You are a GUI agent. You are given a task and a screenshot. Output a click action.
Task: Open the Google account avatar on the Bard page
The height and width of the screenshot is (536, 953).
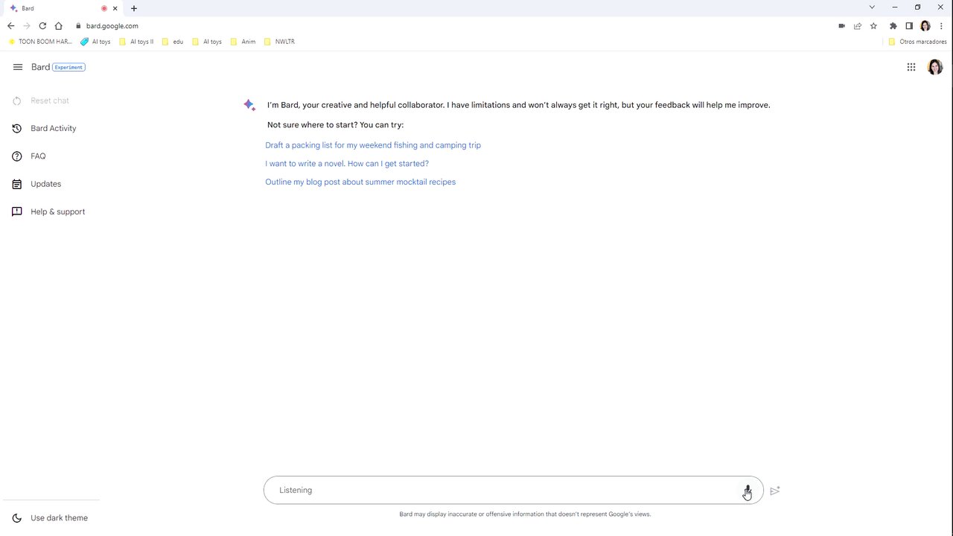[934, 67]
